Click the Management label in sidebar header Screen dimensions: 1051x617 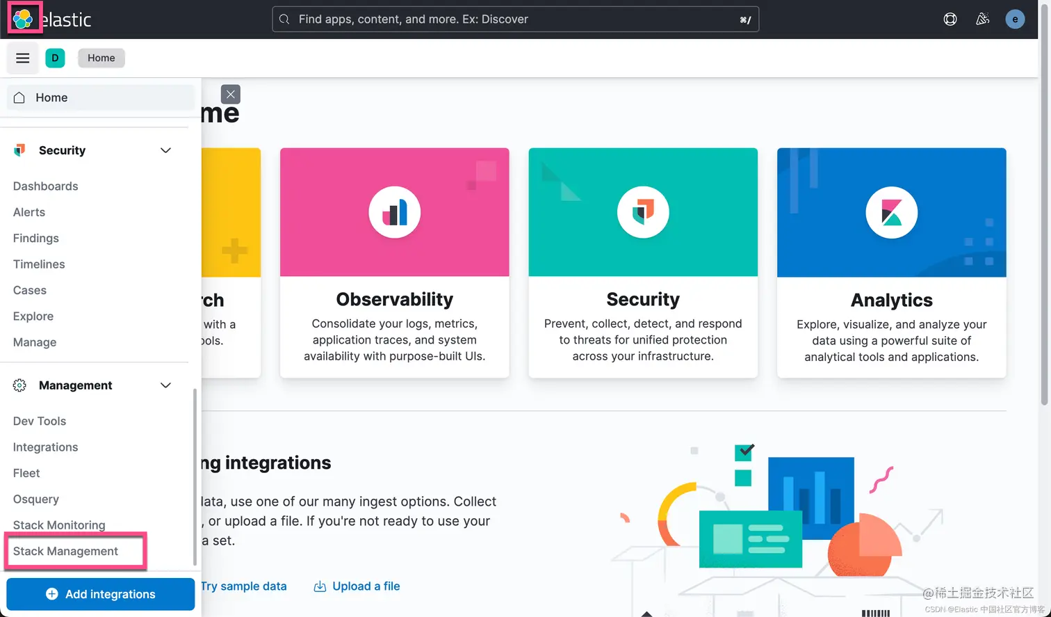point(75,385)
